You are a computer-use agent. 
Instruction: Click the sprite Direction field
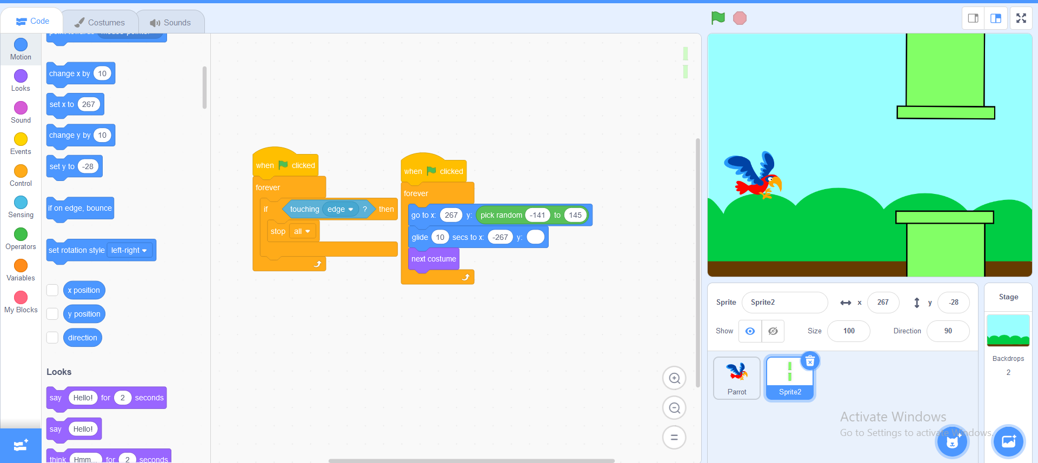point(948,331)
